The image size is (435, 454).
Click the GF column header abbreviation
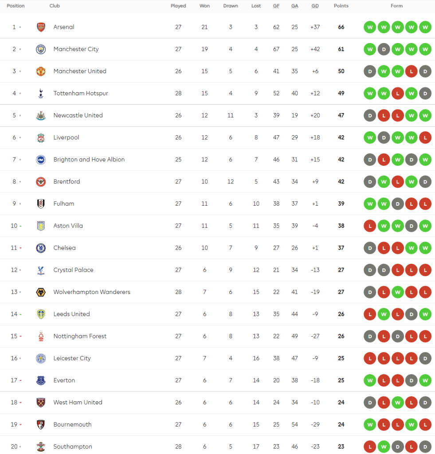point(276,6)
